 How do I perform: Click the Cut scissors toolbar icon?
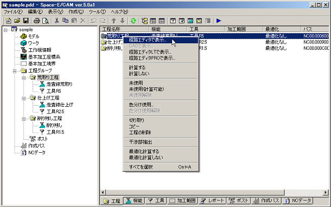tap(56, 21)
